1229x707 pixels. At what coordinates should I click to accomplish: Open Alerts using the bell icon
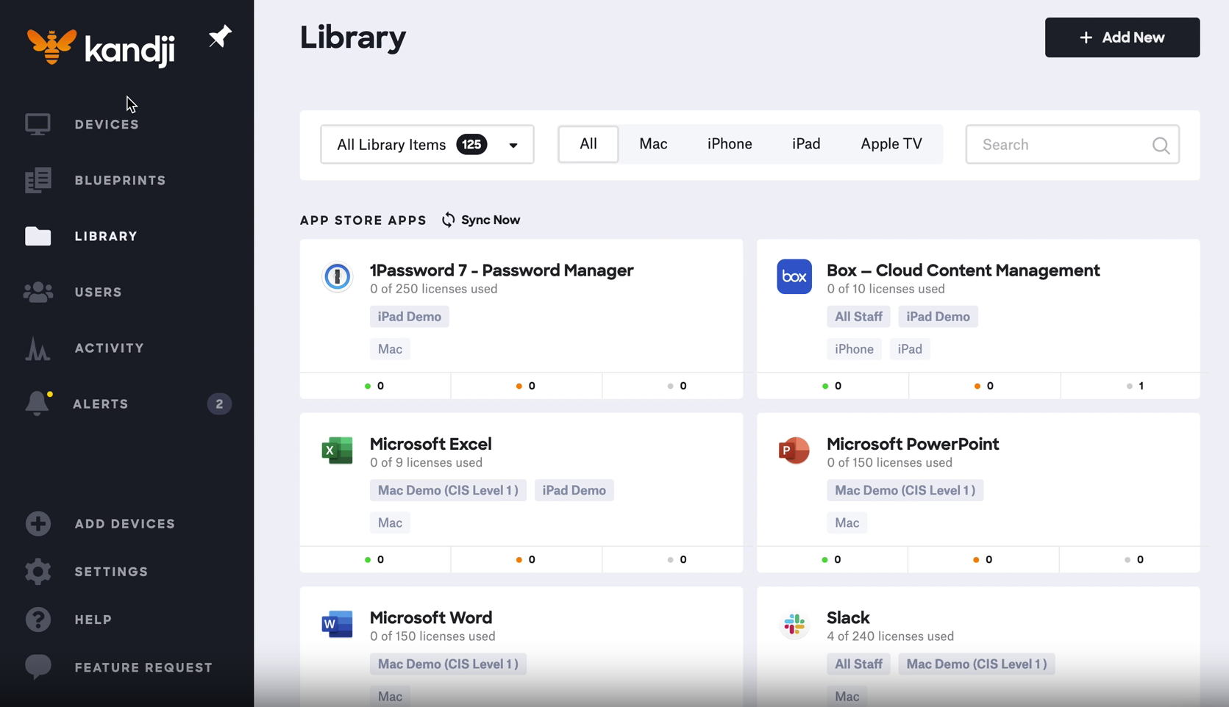(x=38, y=403)
